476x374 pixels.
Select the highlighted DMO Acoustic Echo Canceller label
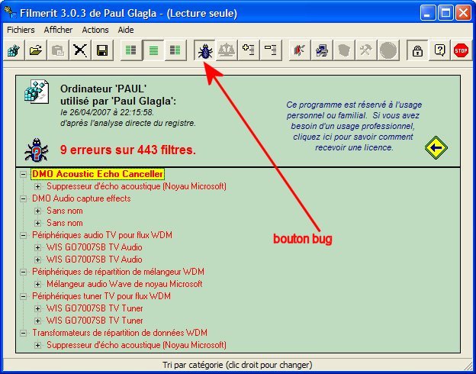(98, 174)
